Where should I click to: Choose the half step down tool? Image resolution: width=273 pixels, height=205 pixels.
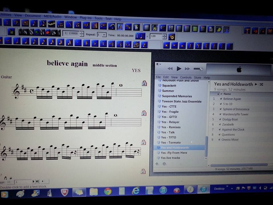120,44
